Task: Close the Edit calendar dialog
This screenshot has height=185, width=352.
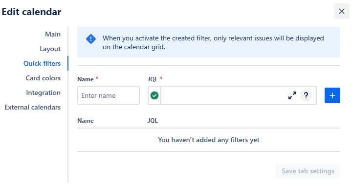Action: click(341, 11)
